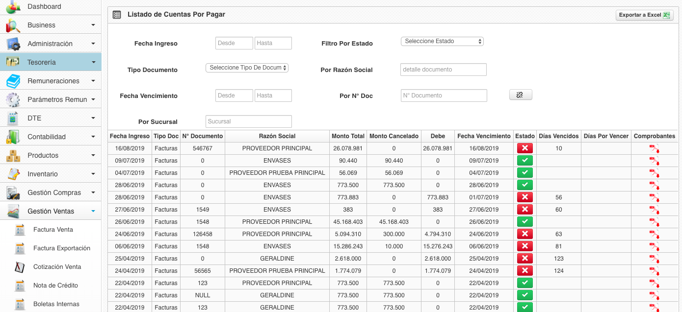Collapse the Gestión Ventas menu
This screenshot has width=682, height=312.
tap(93, 212)
